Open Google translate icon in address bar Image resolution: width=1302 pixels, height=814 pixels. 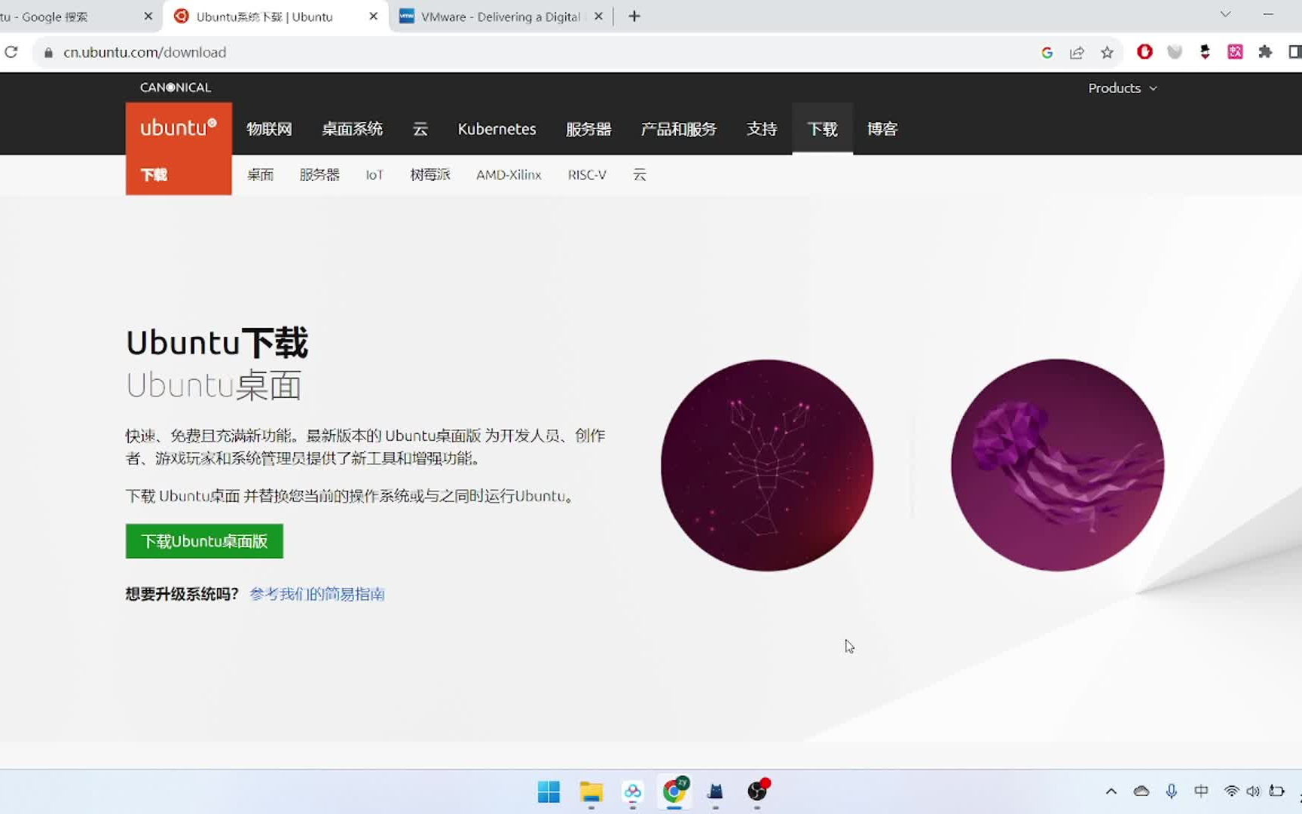1047,52
